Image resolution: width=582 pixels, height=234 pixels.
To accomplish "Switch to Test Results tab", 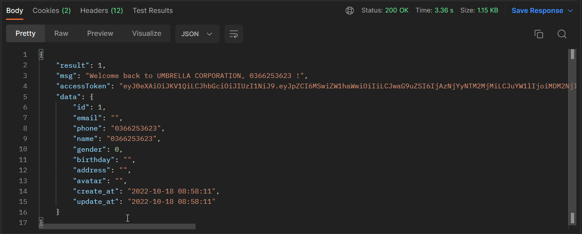I will tap(153, 10).
